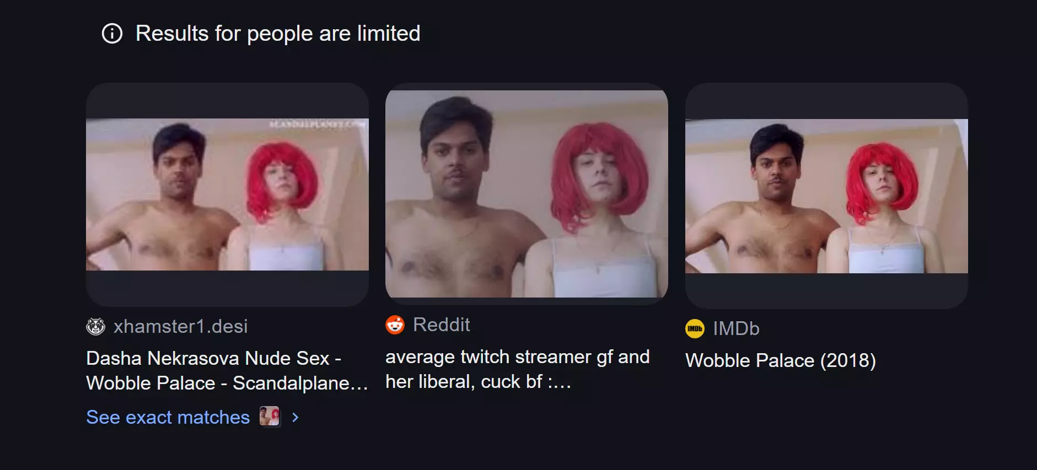Open the third result image from IMDb
Screen dimensions: 1037x470
click(826, 196)
